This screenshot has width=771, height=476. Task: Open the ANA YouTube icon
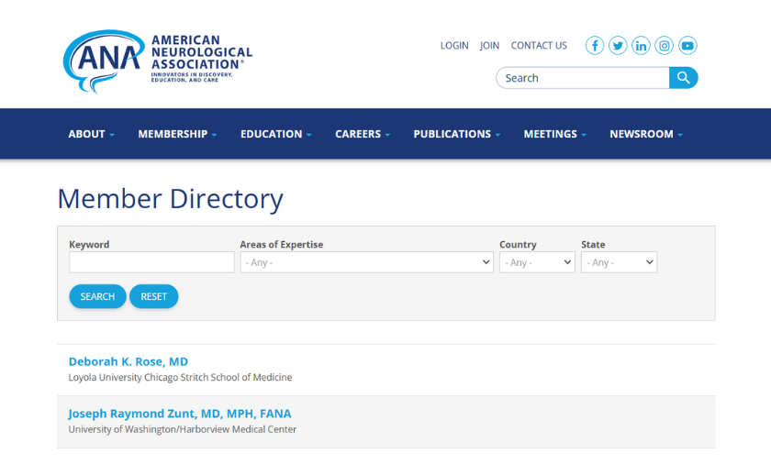click(687, 46)
